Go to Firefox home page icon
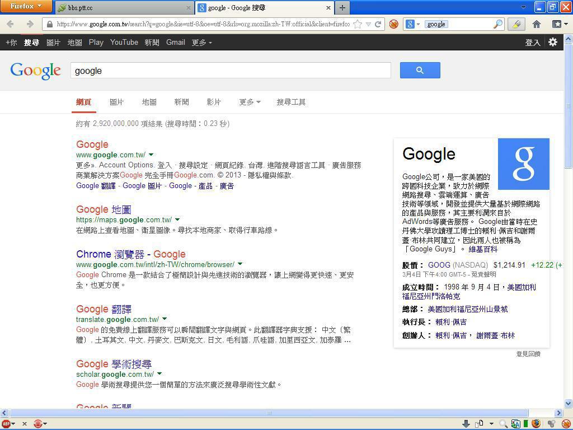The height and width of the screenshot is (430, 573). 536,24
